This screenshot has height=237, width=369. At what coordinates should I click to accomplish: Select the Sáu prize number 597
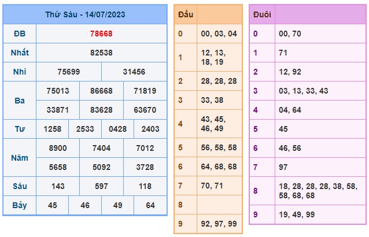pyautogui.click(x=101, y=186)
